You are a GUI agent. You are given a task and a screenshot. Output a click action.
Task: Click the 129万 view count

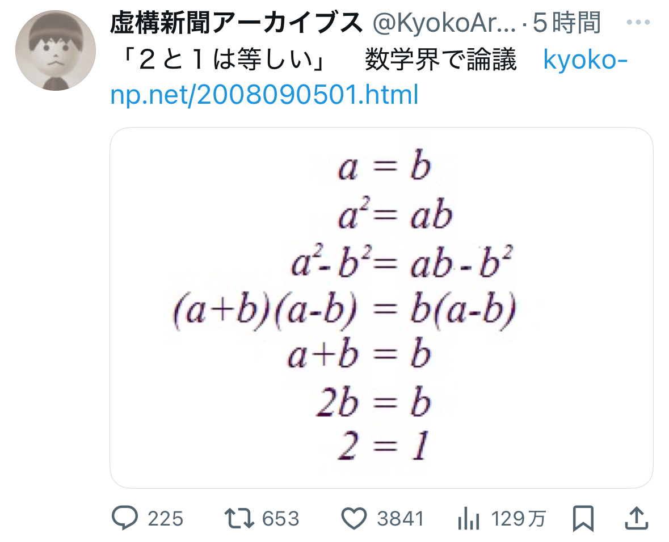pyautogui.click(x=519, y=518)
